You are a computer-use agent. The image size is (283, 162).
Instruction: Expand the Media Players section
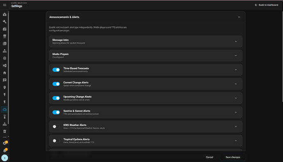[146, 55]
